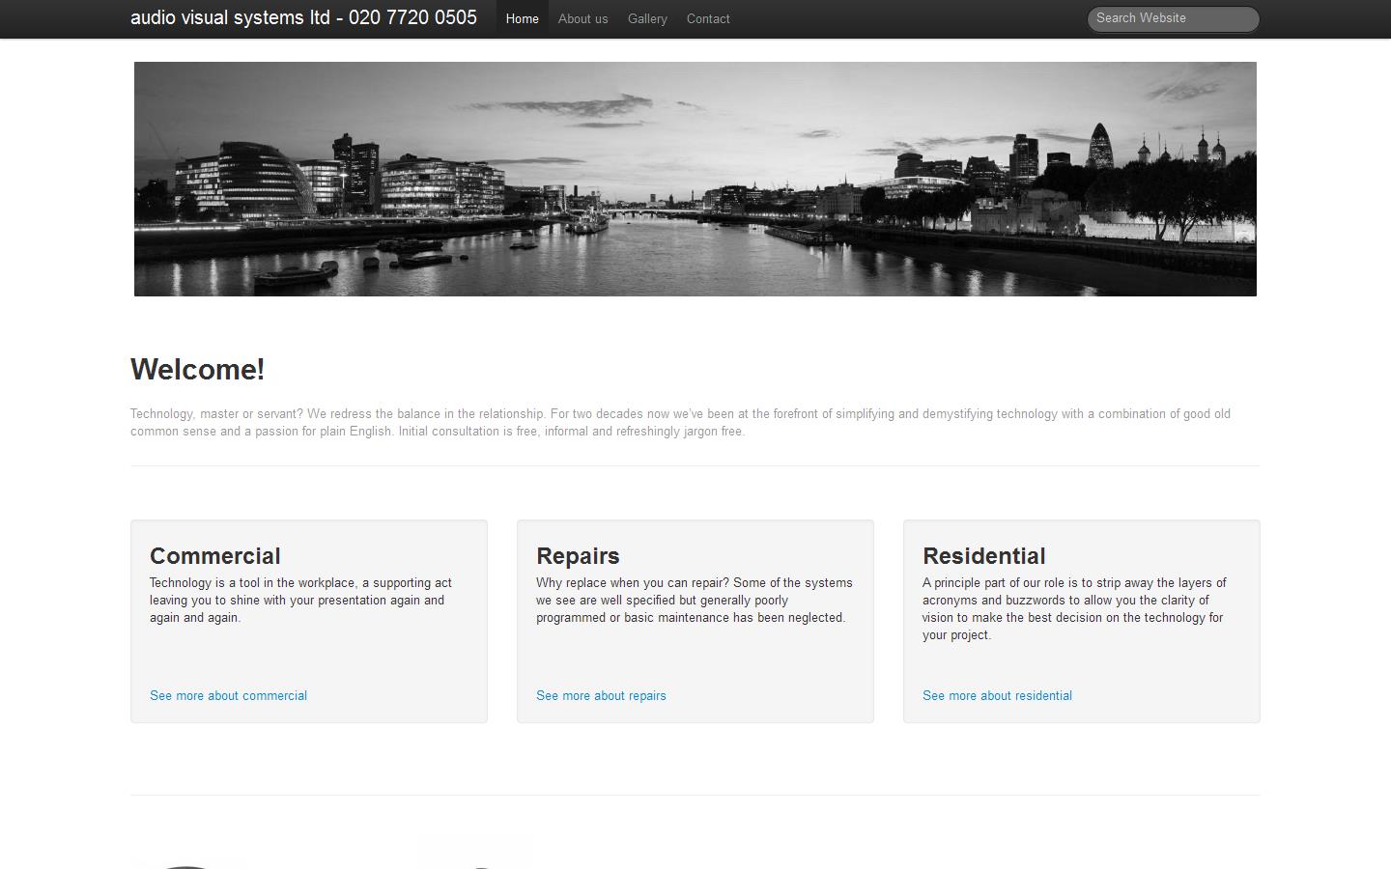1391x869 pixels.
Task: Click the Commercial section heading
Action: (214, 556)
